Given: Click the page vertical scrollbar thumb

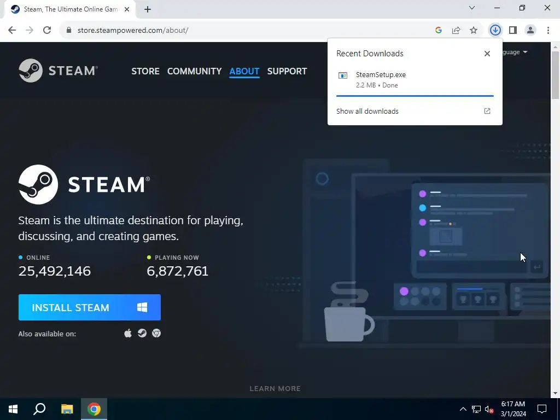Looking at the screenshot, I should point(556,75).
